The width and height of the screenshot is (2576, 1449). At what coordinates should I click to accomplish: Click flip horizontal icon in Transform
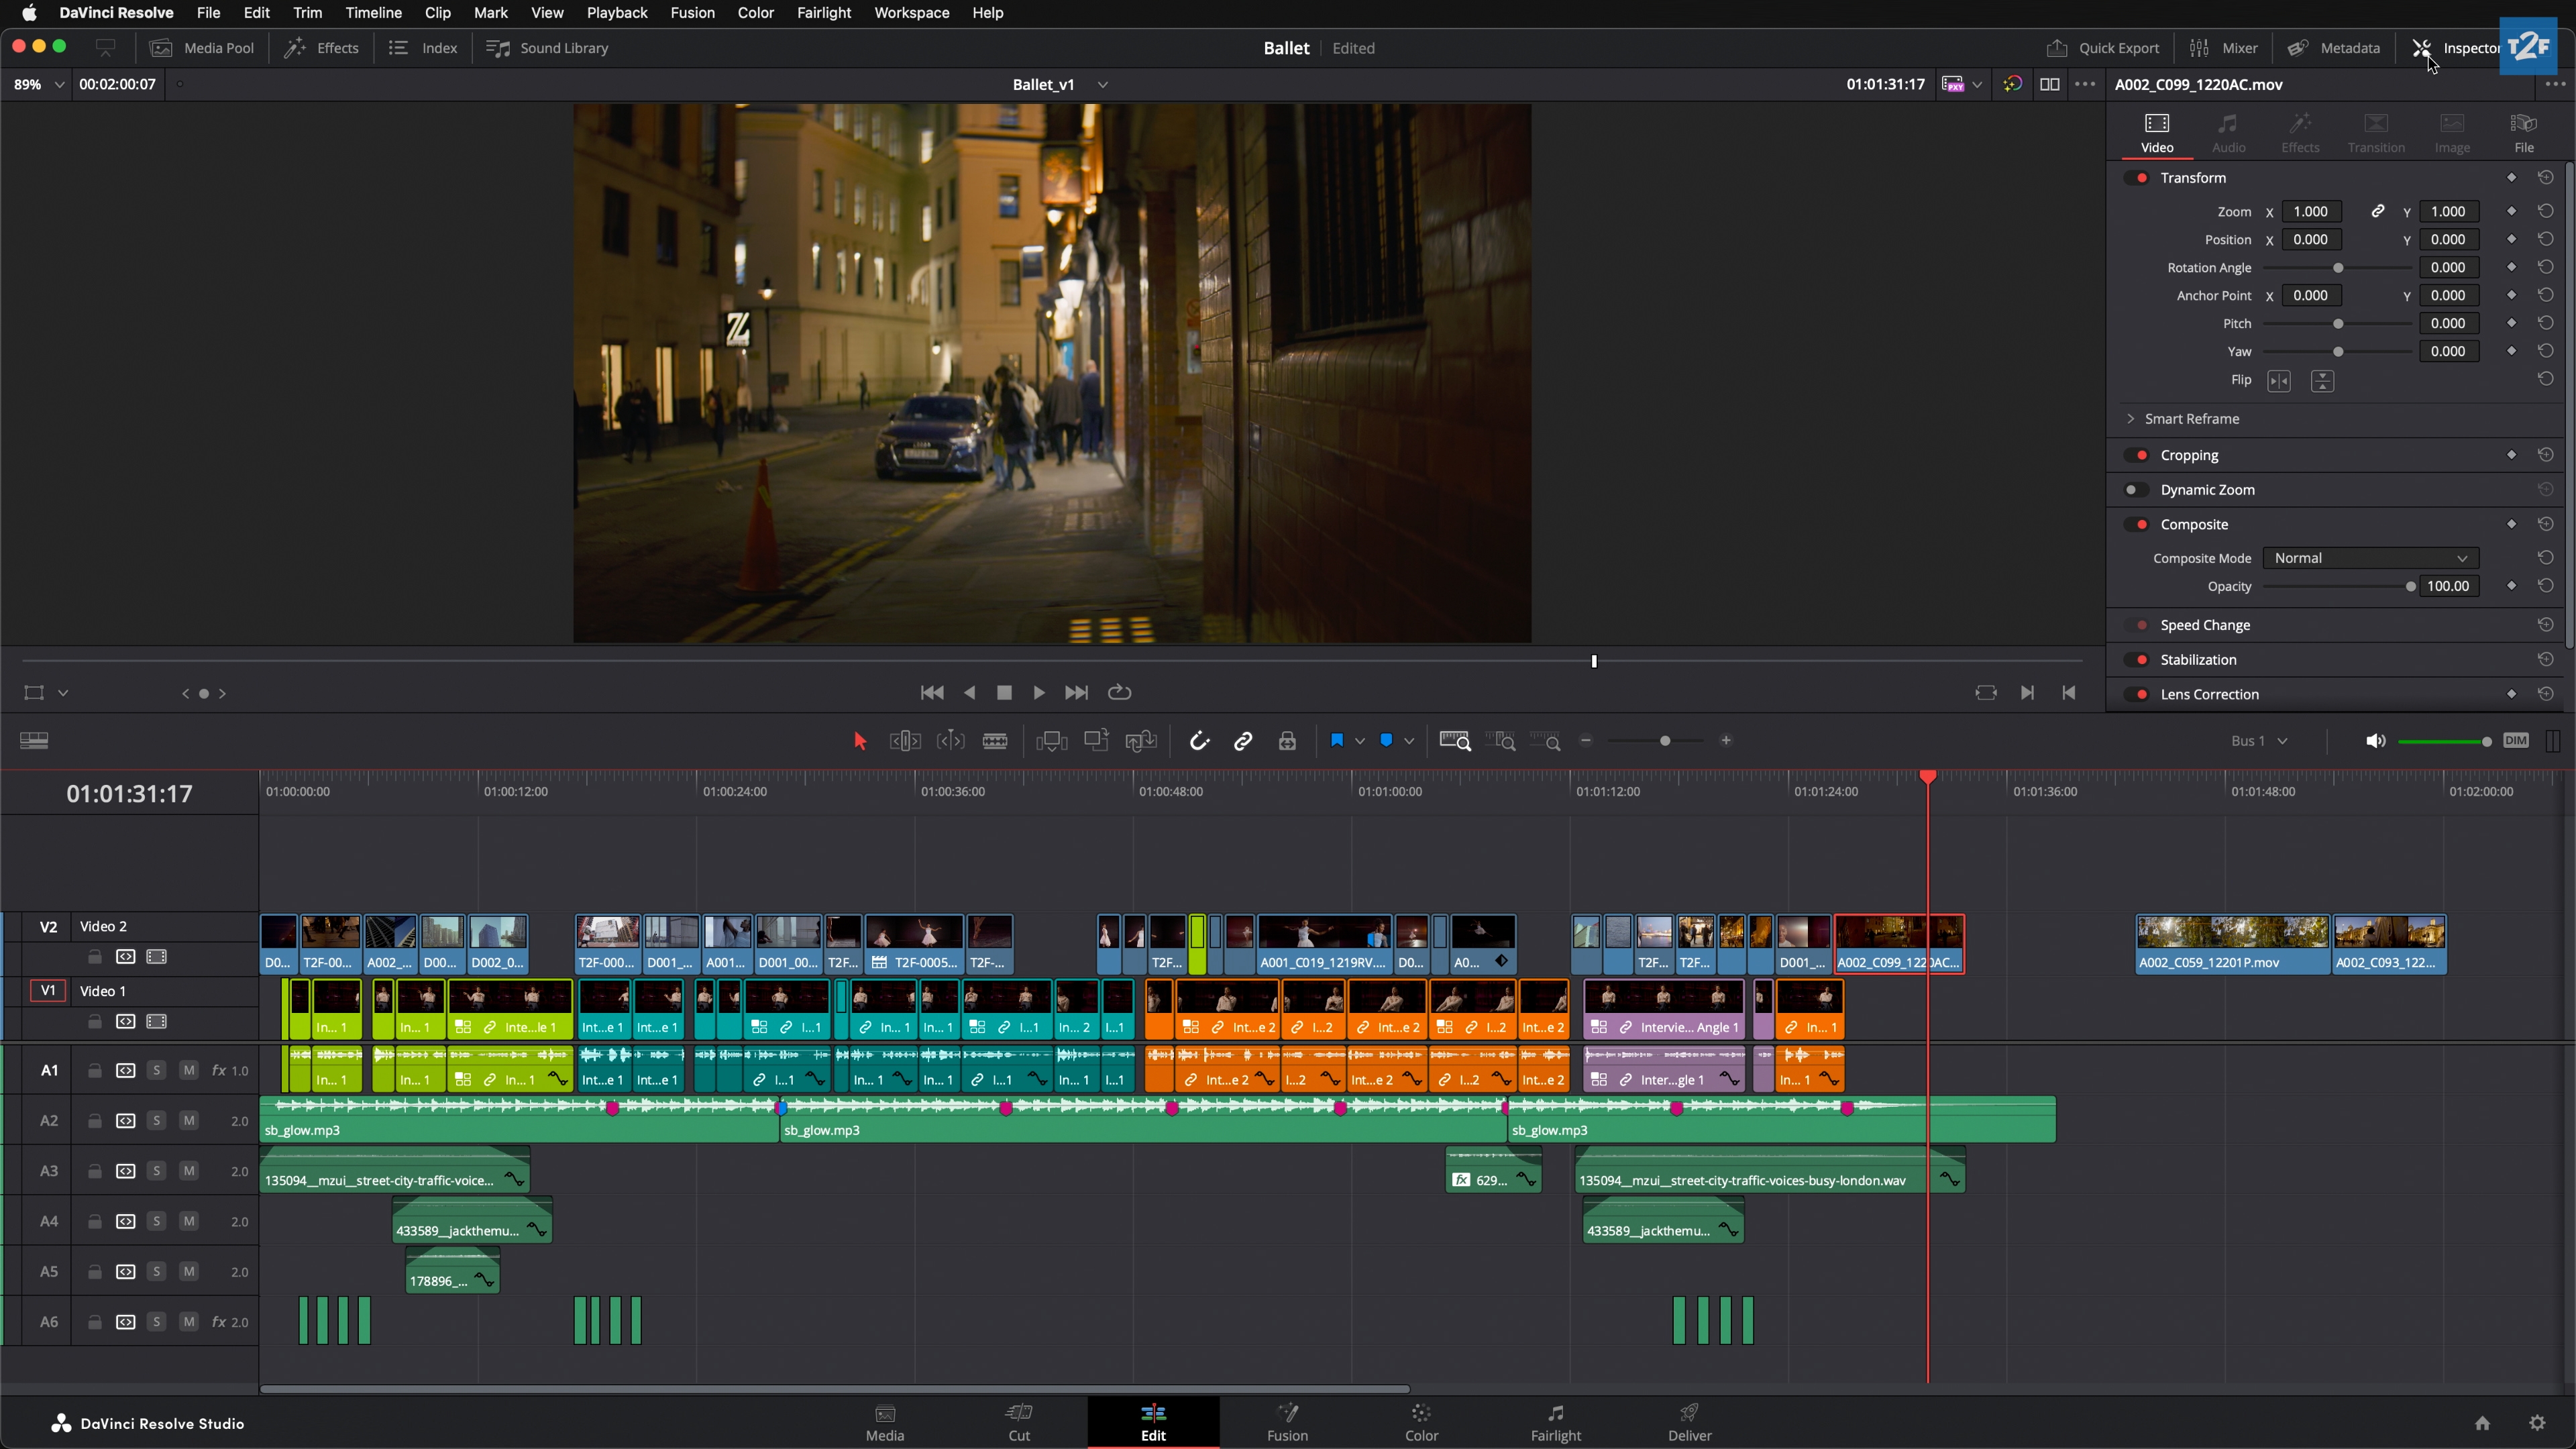tap(2279, 381)
